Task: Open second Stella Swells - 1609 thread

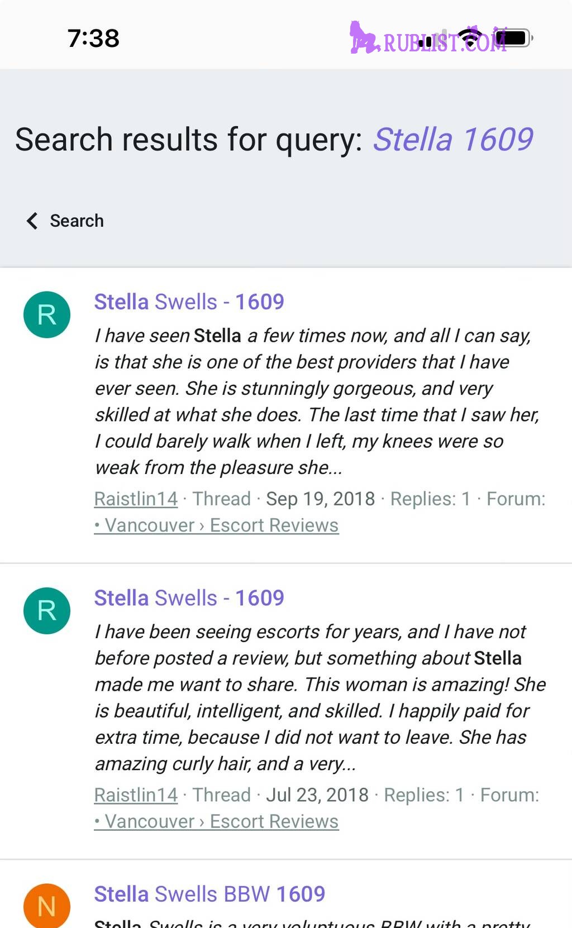Action: (x=189, y=597)
